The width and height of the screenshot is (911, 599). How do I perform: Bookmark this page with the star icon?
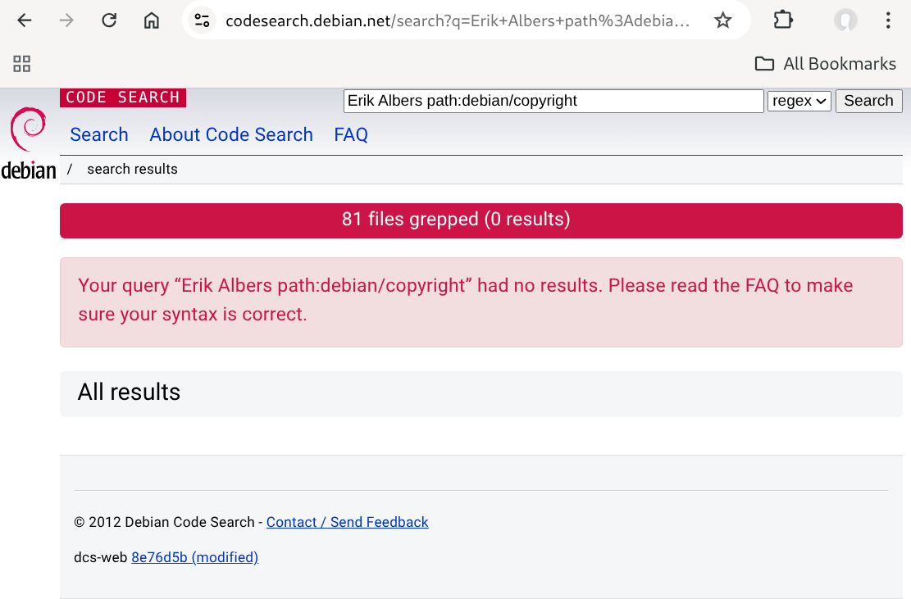(x=722, y=20)
